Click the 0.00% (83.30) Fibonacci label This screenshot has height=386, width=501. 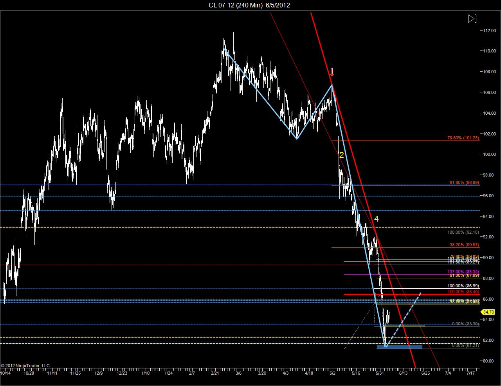(465, 324)
